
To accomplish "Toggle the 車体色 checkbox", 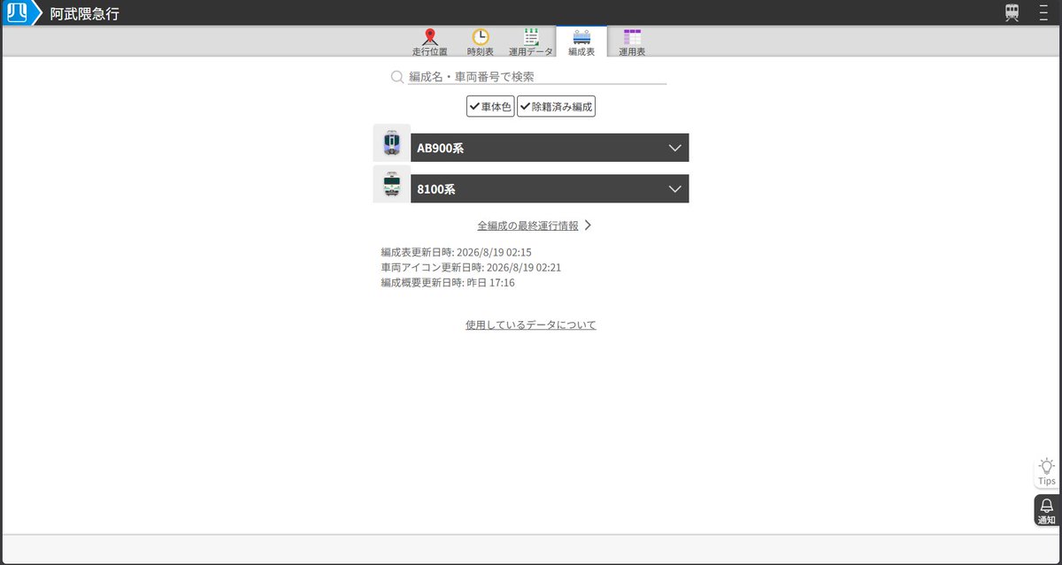I will (490, 106).
